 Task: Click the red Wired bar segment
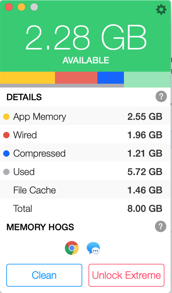pos(76,78)
